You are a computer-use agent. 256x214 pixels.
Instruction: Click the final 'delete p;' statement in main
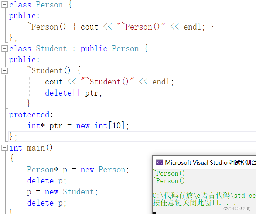(47, 203)
